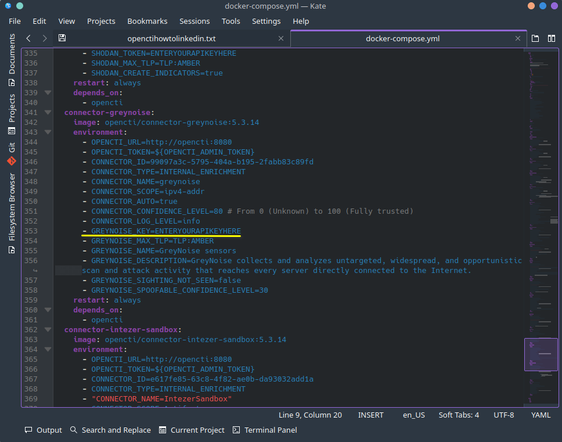This screenshot has width=562, height=442.
Task: Collapse the connector-greynoise block at line 341
Action: (48, 113)
